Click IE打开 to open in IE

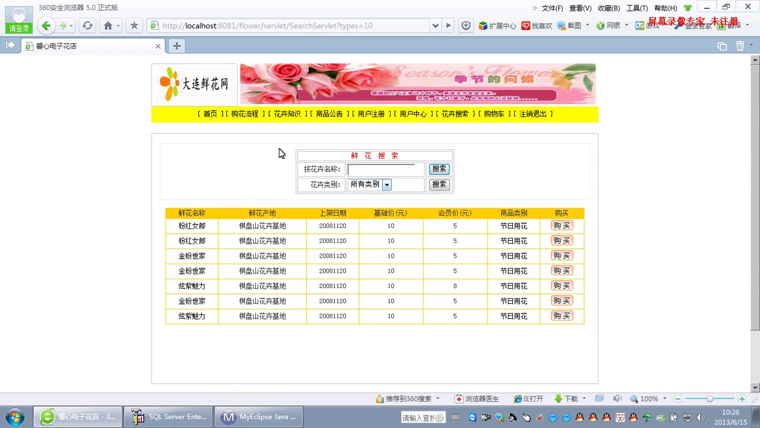528,399
